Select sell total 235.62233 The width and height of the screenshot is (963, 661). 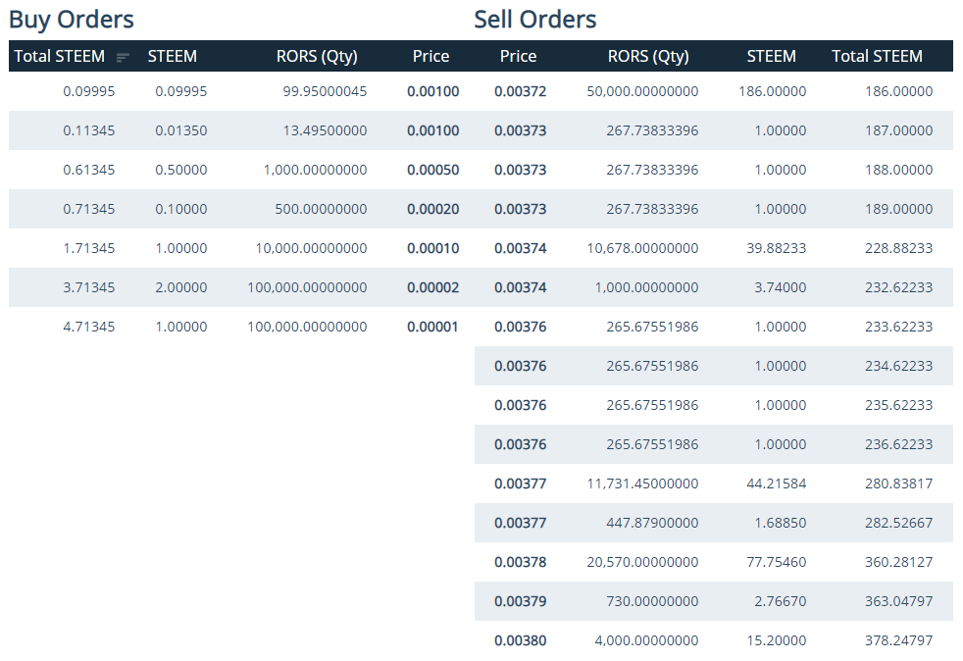click(x=898, y=405)
